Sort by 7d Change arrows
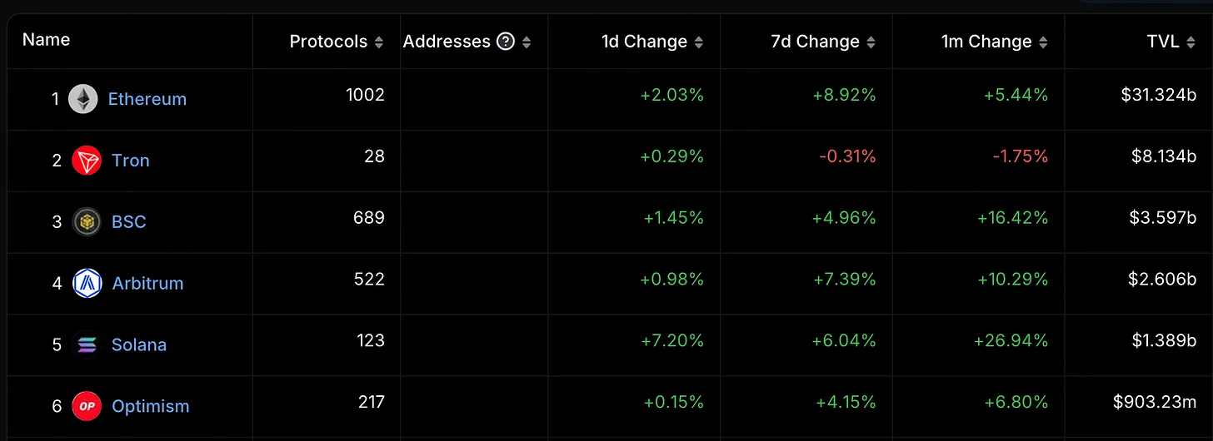The image size is (1213, 441). pos(871,42)
